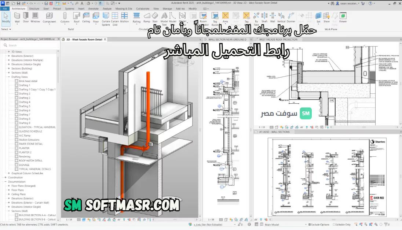Image resolution: width=402 pixels, height=230 pixels.
Task: Select the Shaft opening tool
Action: coord(264,18)
